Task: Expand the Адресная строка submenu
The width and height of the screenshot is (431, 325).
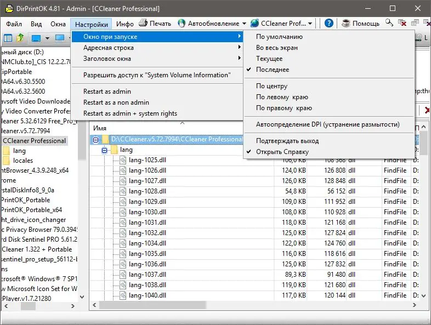Action: (x=157, y=48)
